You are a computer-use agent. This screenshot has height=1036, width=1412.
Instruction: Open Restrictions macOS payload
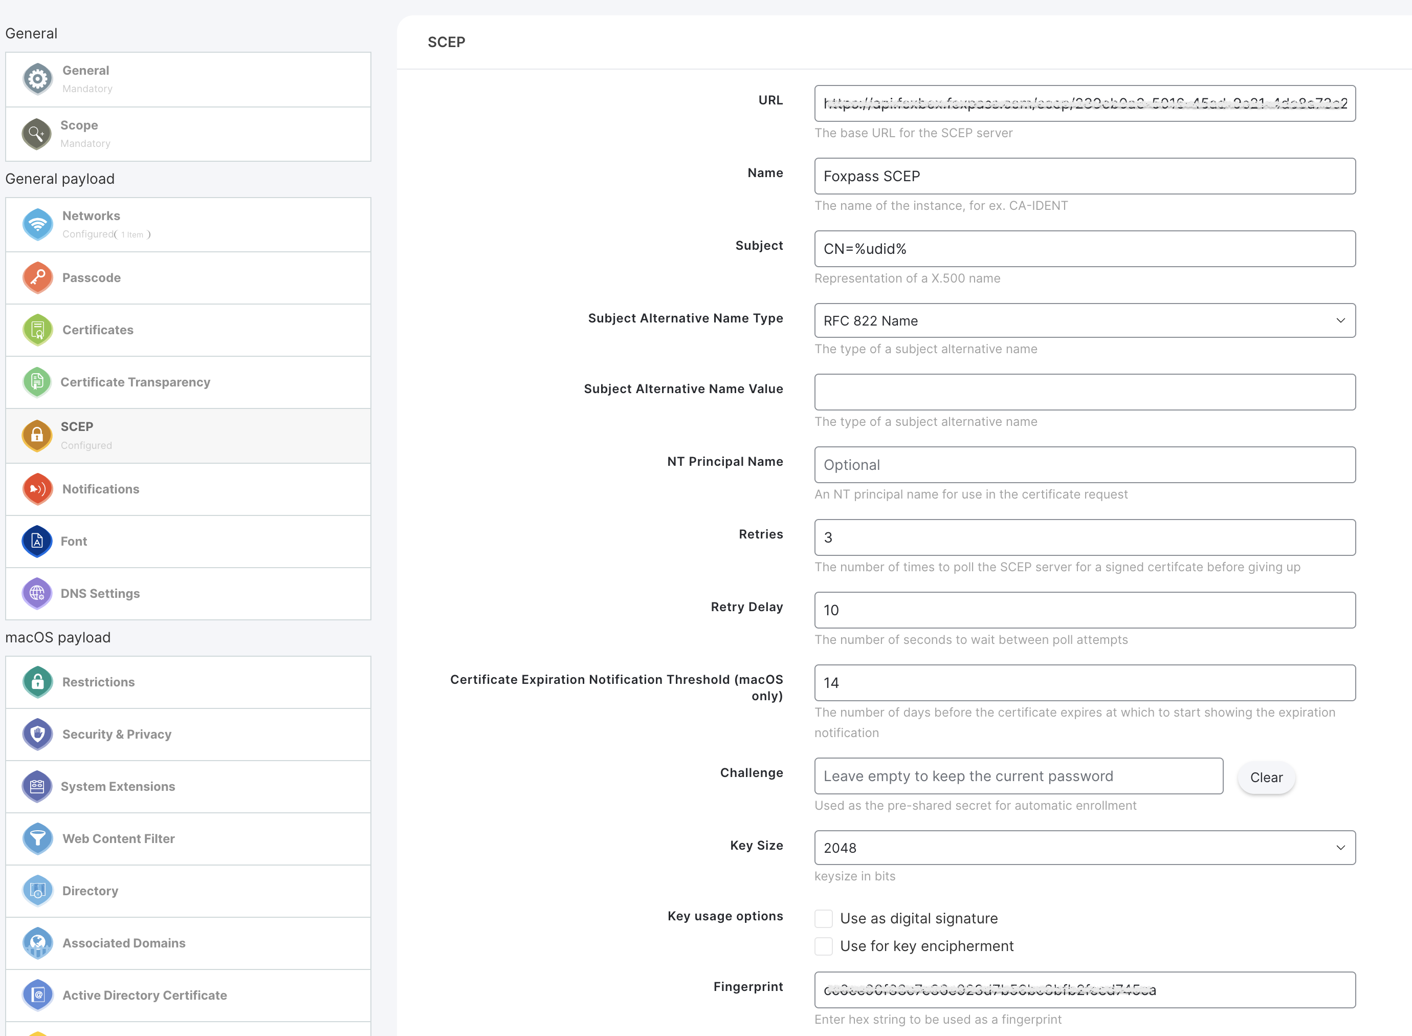(187, 682)
